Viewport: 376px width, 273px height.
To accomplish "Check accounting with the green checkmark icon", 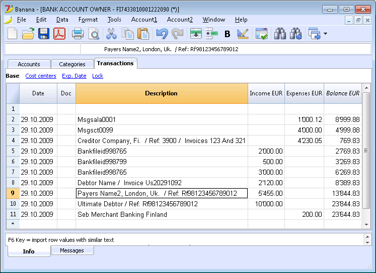I will click(261, 34).
